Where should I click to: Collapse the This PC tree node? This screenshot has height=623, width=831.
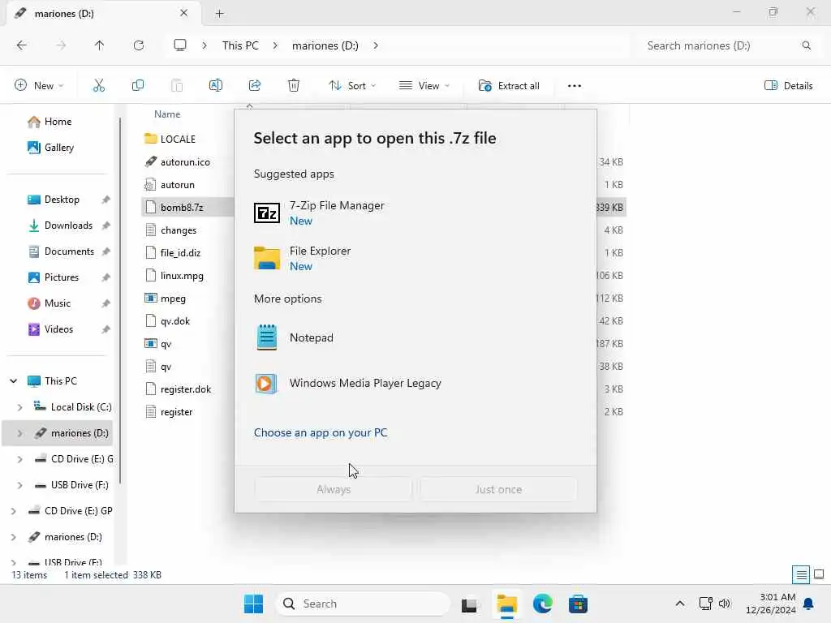pyautogui.click(x=13, y=381)
